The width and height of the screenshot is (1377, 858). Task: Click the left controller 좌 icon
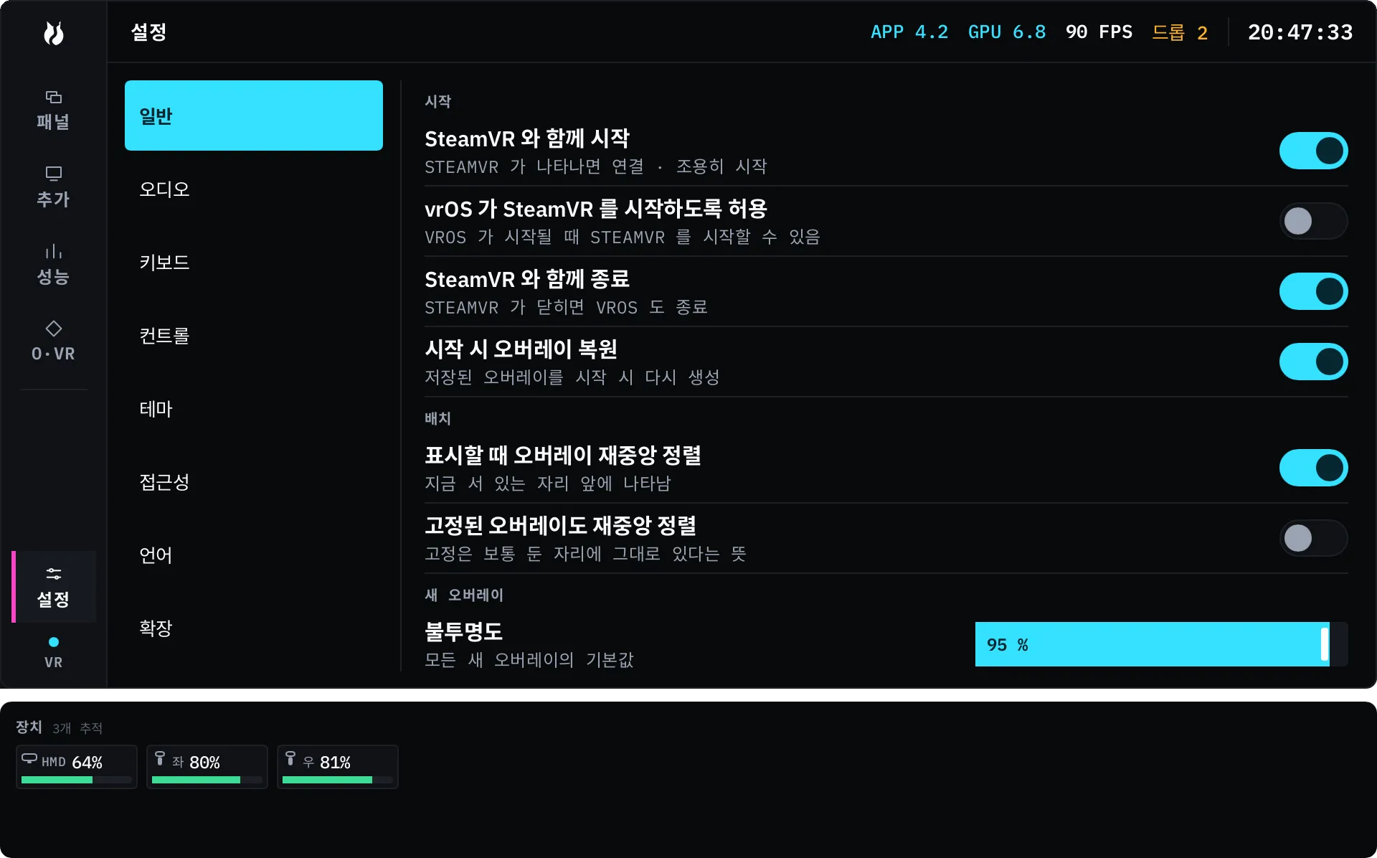(x=160, y=758)
